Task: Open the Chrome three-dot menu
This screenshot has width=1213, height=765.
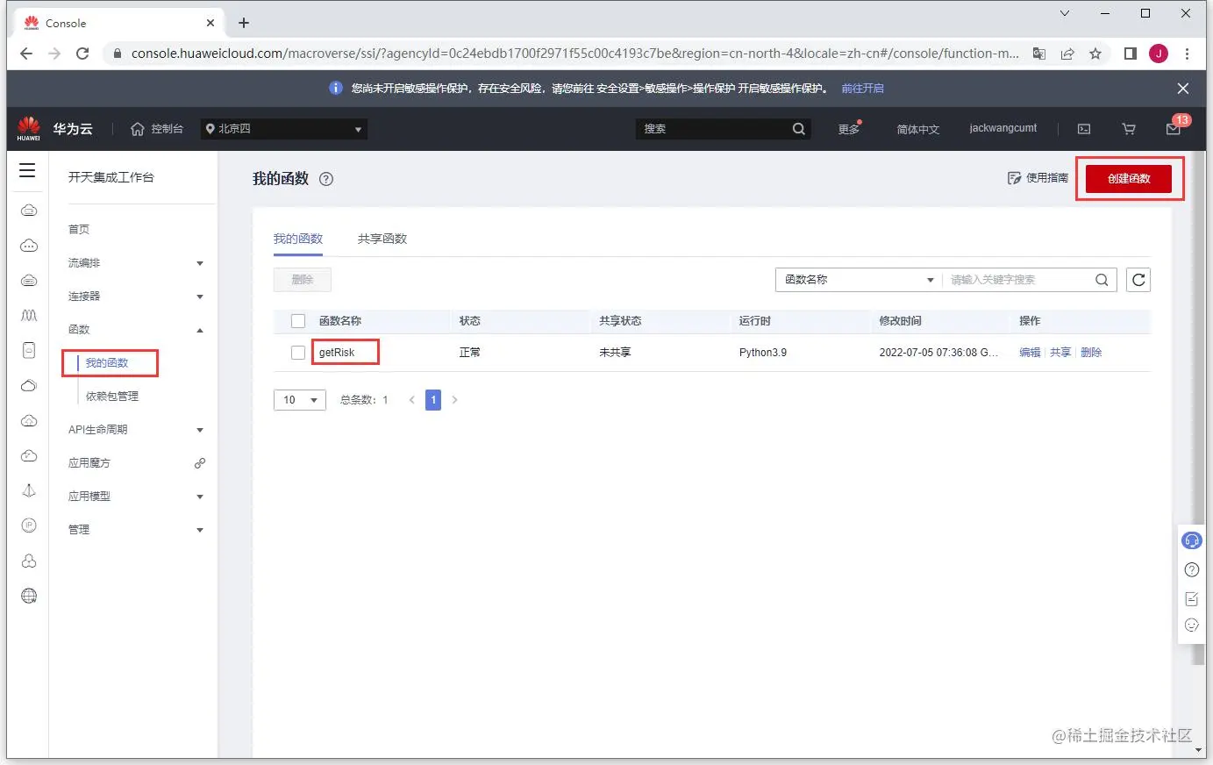Action: coord(1188,54)
